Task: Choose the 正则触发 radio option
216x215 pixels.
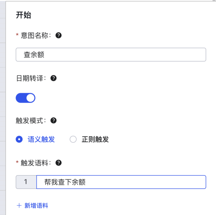Action: (x=73, y=139)
